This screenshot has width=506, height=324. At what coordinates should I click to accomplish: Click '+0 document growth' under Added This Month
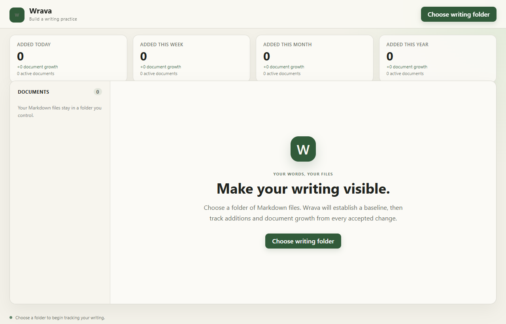point(284,67)
